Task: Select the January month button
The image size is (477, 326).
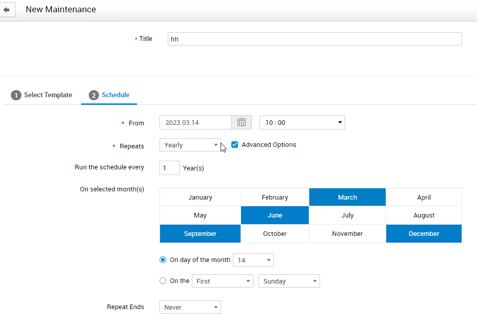Action: 200,198
